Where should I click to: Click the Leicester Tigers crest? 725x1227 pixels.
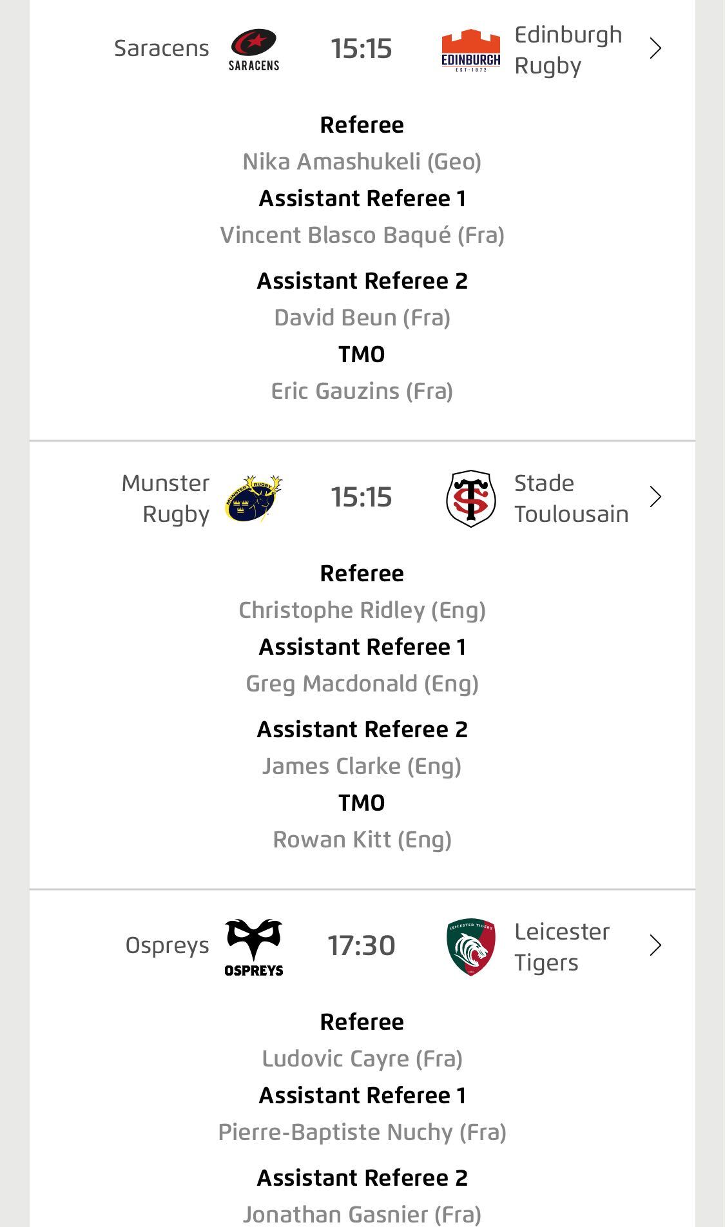[x=470, y=947]
